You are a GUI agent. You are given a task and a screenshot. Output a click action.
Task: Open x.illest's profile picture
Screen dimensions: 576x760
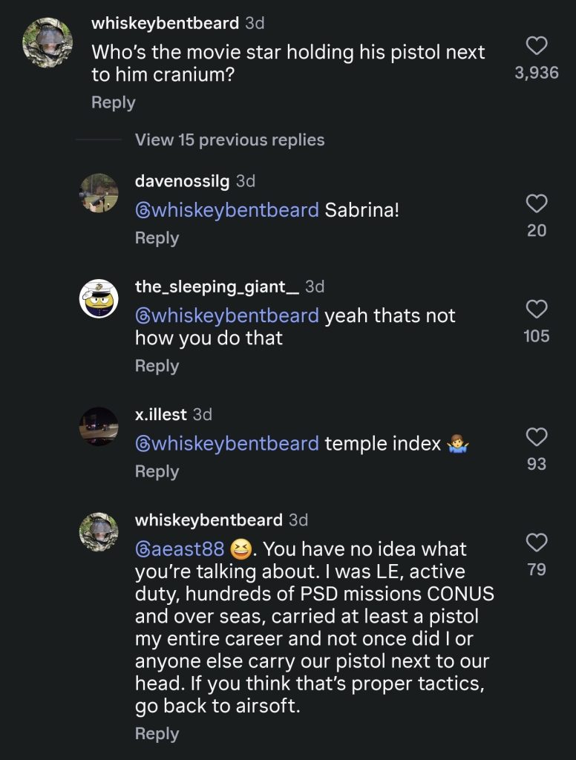coord(99,426)
